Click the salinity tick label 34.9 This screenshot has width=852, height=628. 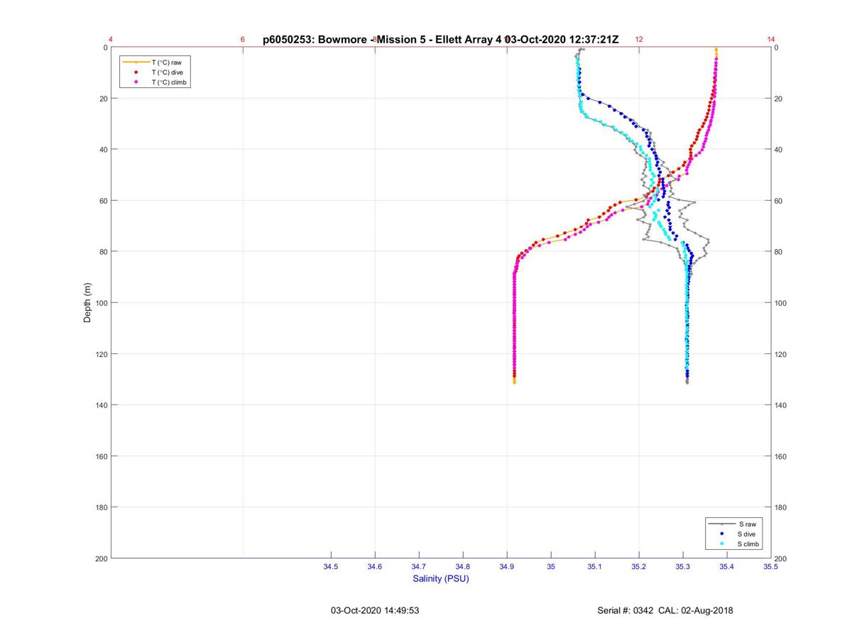[x=507, y=567]
